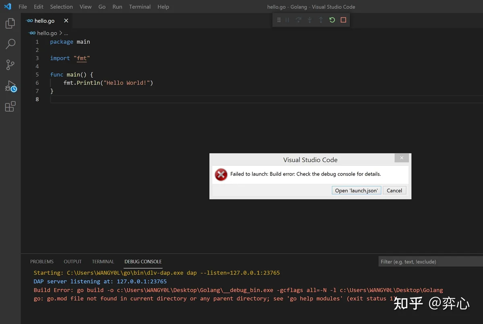Image resolution: width=483 pixels, height=324 pixels.
Task: Expand the breadcrumb ellipsis symbol
Action: pos(66,33)
